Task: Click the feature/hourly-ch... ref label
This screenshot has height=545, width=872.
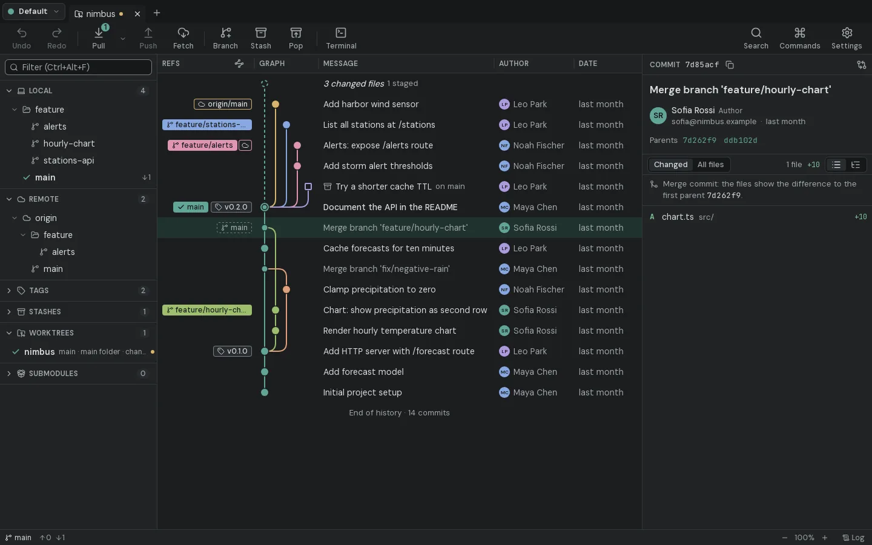Action: pos(207,310)
